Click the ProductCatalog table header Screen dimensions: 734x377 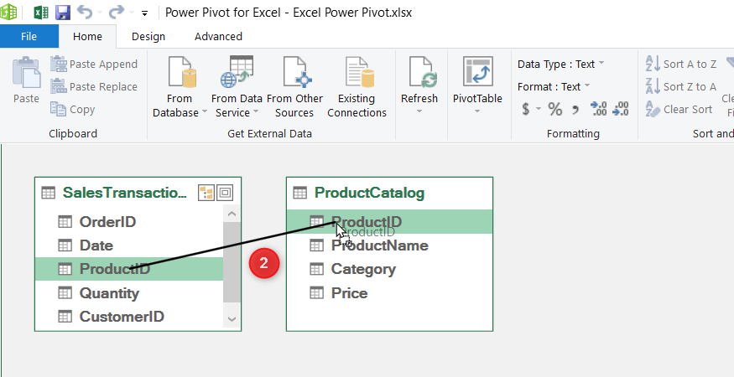pyautogui.click(x=389, y=193)
